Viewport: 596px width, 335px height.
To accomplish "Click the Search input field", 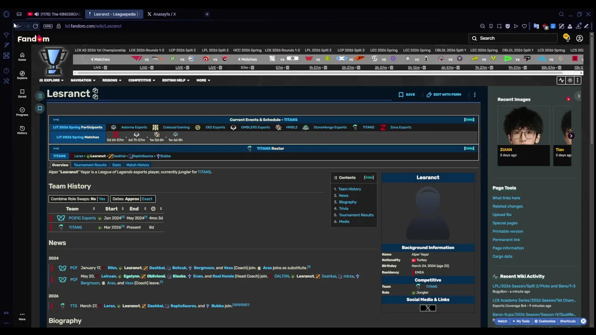I will coord(513,38).
